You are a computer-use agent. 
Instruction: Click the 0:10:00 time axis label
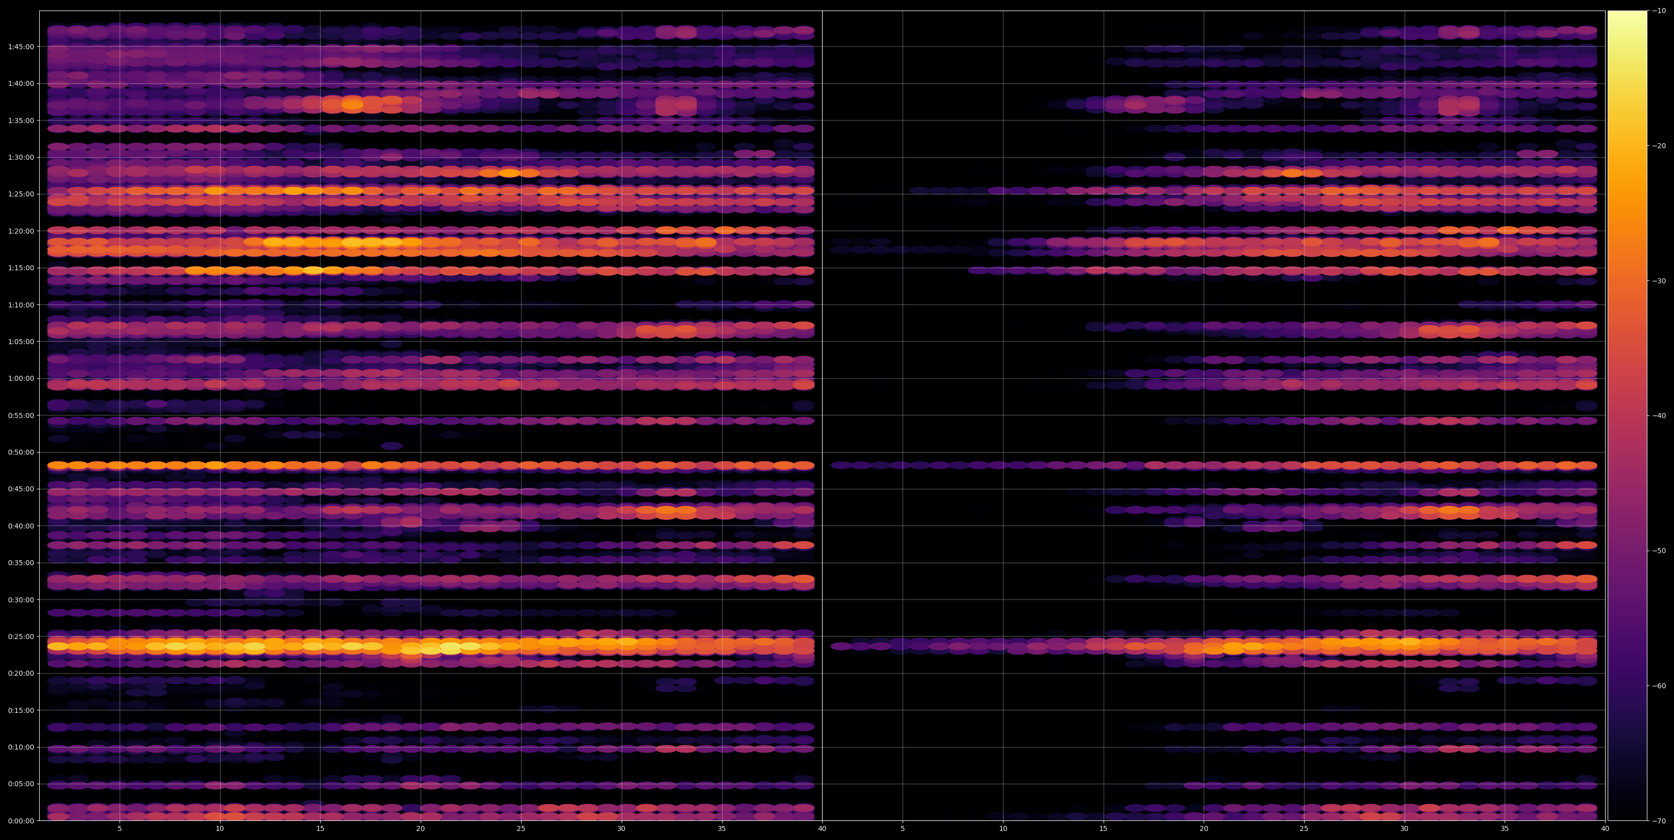coord(21,747)
